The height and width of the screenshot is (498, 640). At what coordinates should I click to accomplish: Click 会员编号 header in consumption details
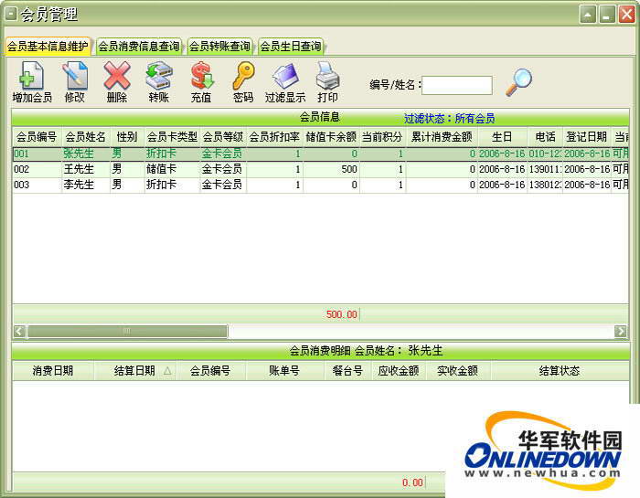click(210, 371)
